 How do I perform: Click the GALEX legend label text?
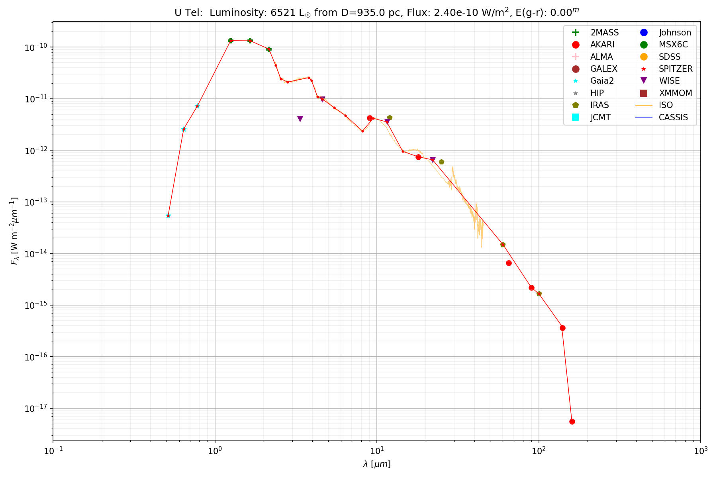(603, 69)
